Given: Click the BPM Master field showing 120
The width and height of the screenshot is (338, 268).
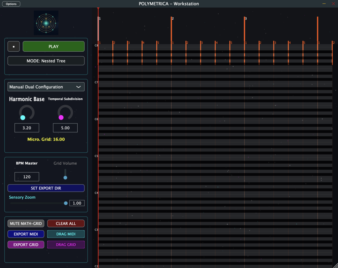Looking at the screenshot, I should tap(27, 177).
